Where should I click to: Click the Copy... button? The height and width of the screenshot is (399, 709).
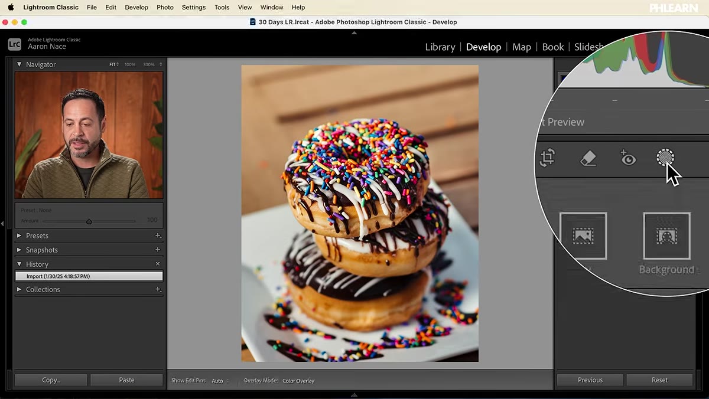[x=51, y=380]
